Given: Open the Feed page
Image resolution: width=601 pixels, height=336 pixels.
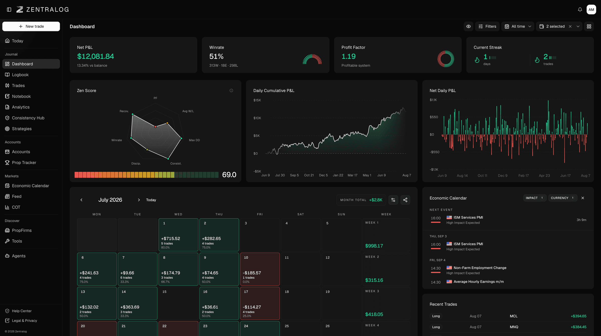Looking at the screenshot, I should (x=31, y=196).
